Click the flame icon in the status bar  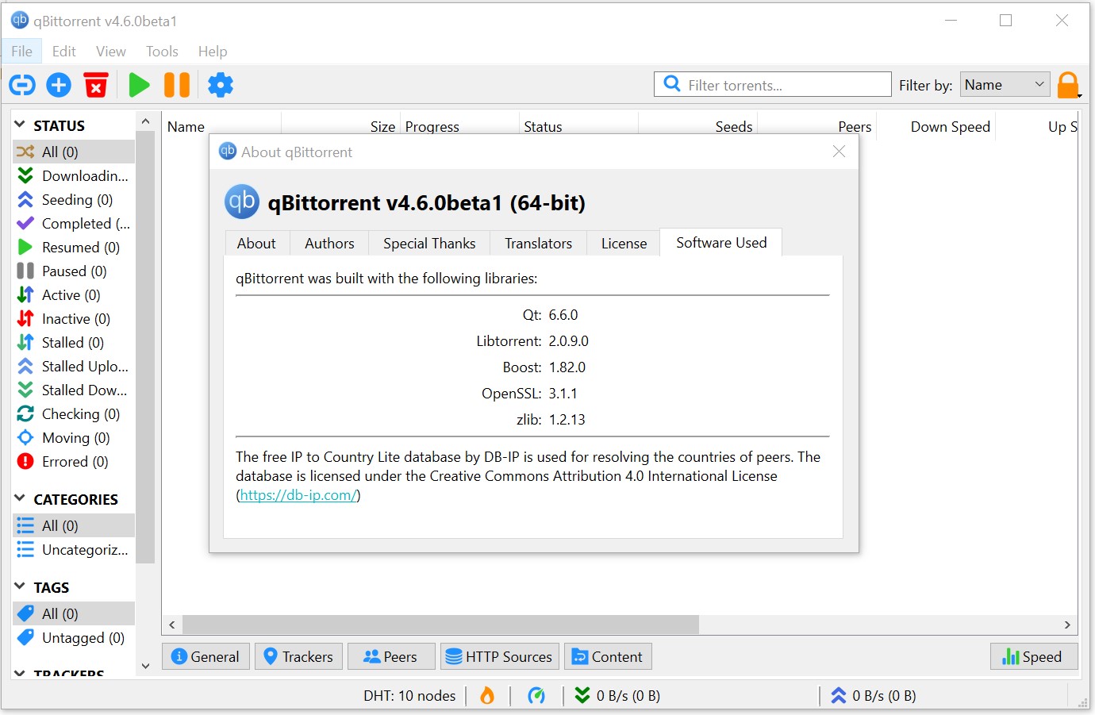coord(486,695)
